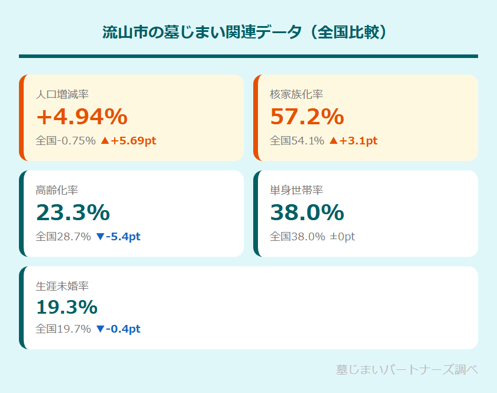497x393 pixels.
Task: Click the 全国-0.75% comparison text
Action: (x=66, y=141)
